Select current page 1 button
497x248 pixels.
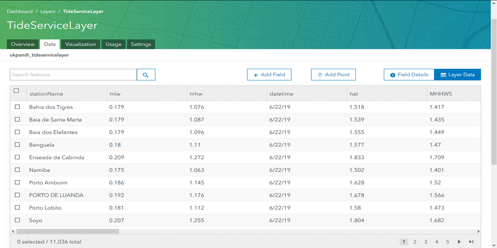[404, 242]
